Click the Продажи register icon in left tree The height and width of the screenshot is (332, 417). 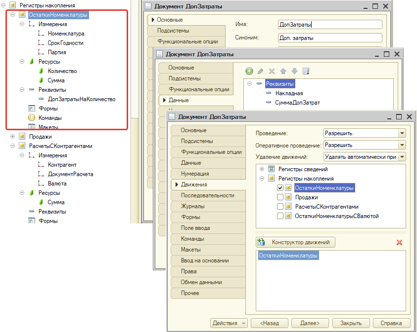22,137
